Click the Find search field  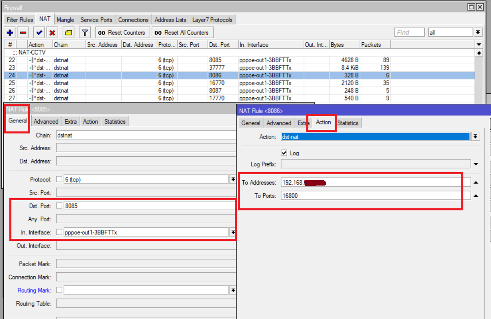coord(410,33)
